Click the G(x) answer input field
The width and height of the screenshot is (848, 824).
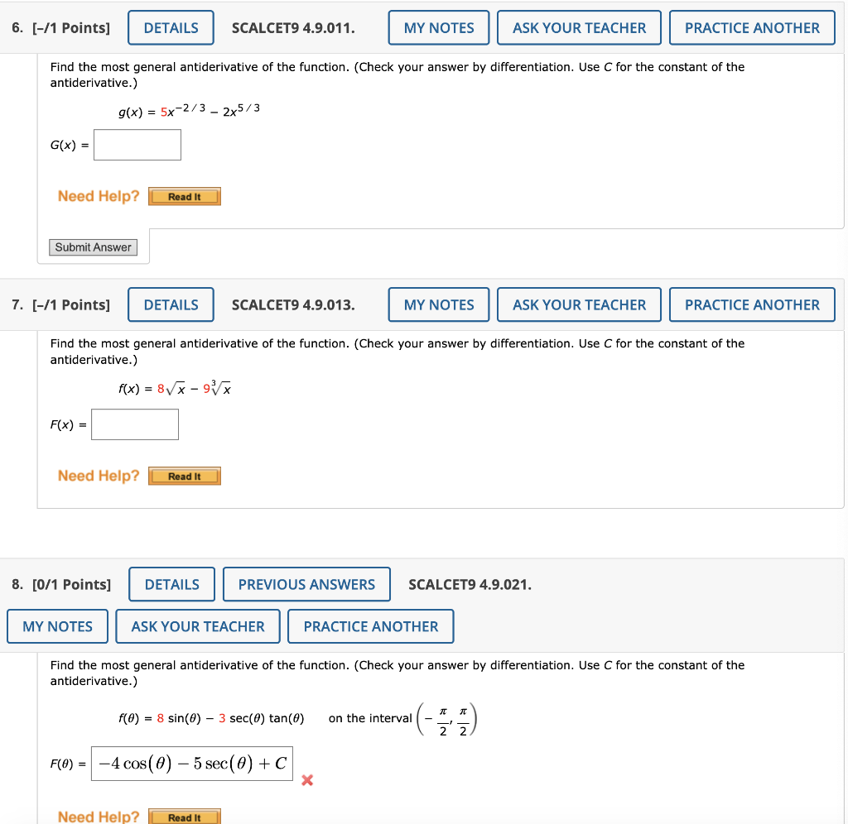click(137, 144)
